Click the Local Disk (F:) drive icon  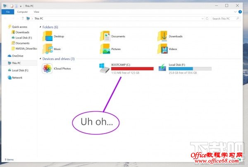click(x=162, y=67)
